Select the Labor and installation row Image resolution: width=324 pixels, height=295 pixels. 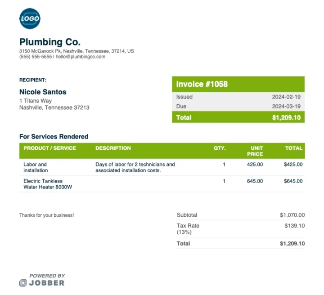tap(162, 167)
